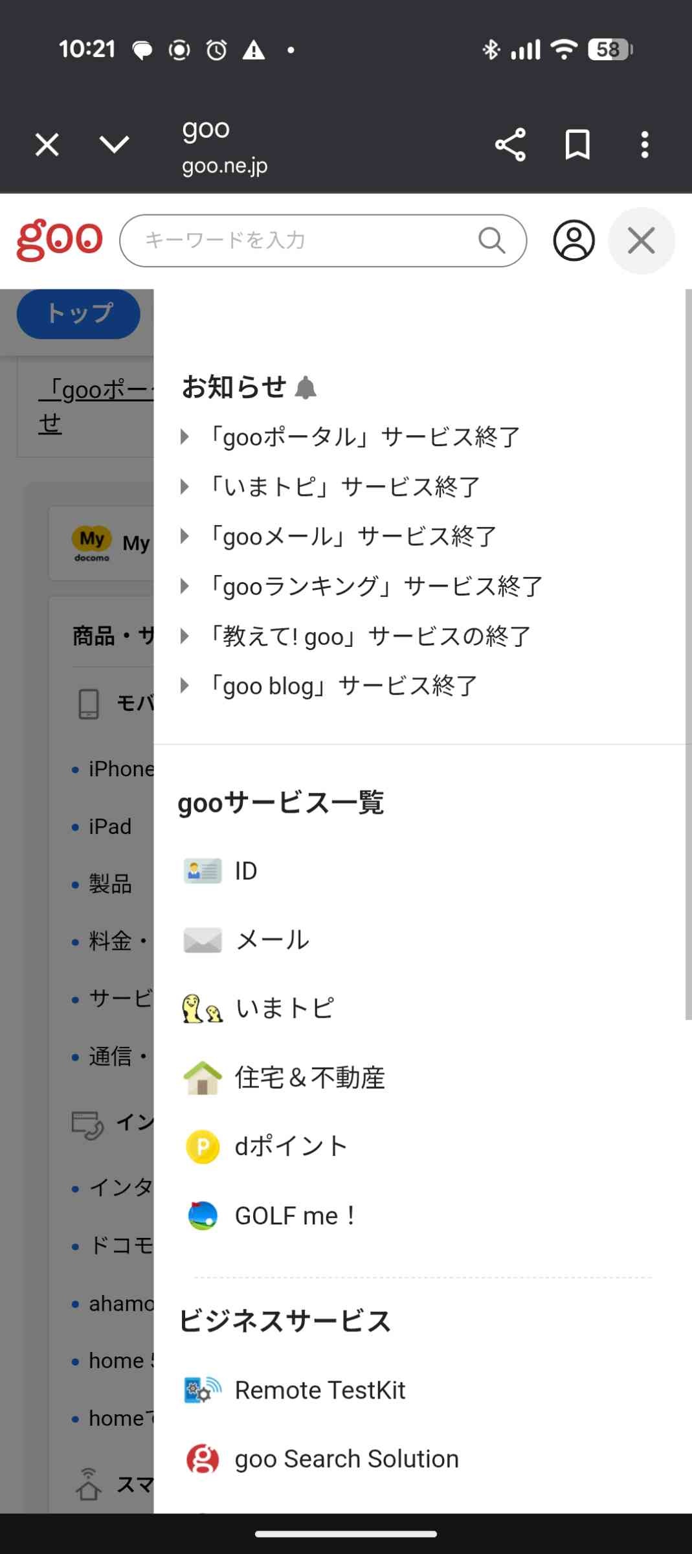
Task: Tap the search magnifier icon
Action: [491, 240]
